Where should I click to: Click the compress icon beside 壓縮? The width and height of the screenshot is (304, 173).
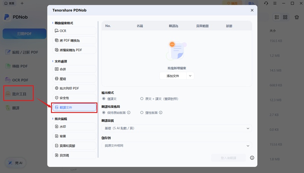pyautogui.click(x=57, y=79)
